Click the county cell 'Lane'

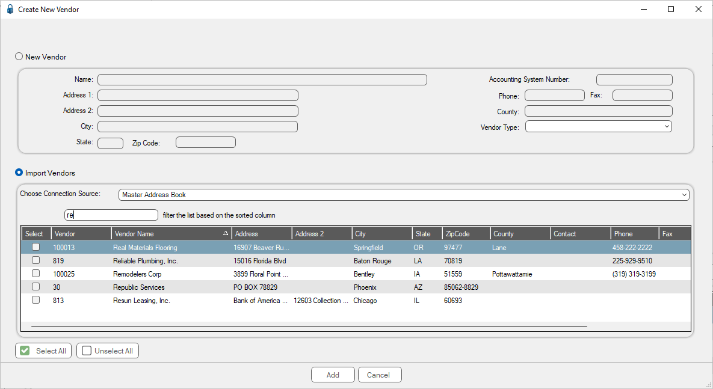pyautogui.click(x=499, y=248)
